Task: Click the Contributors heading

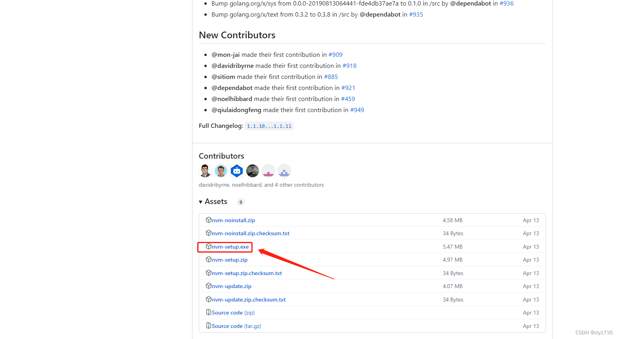Action: (221, 156)
